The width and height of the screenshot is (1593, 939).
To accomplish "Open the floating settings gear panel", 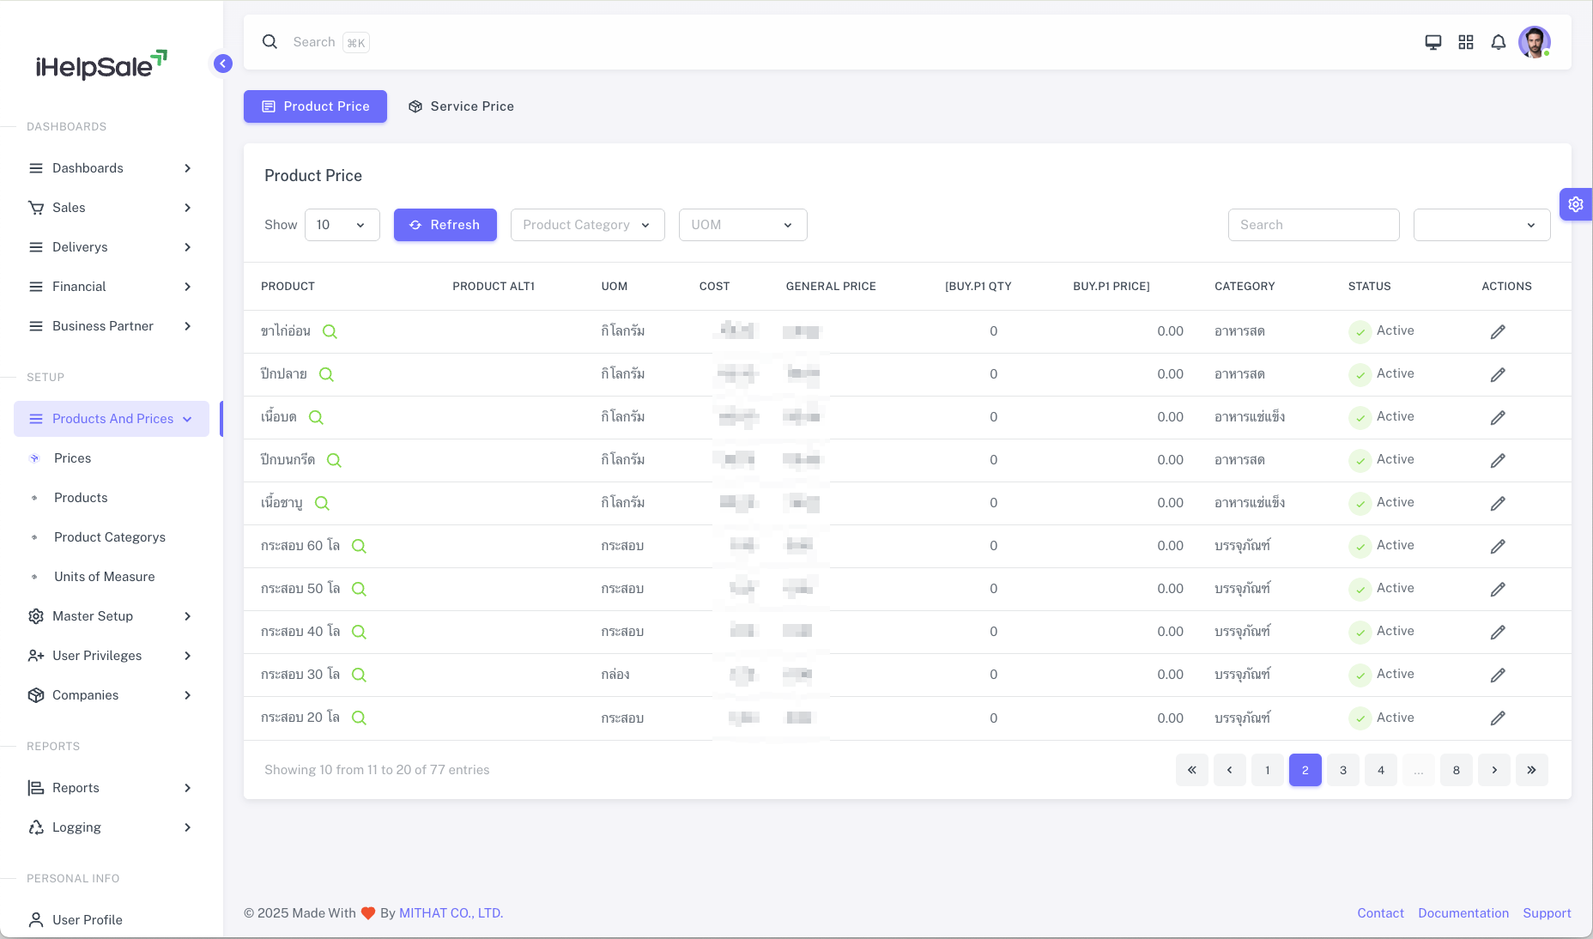I will click(x=1575, y=204).
